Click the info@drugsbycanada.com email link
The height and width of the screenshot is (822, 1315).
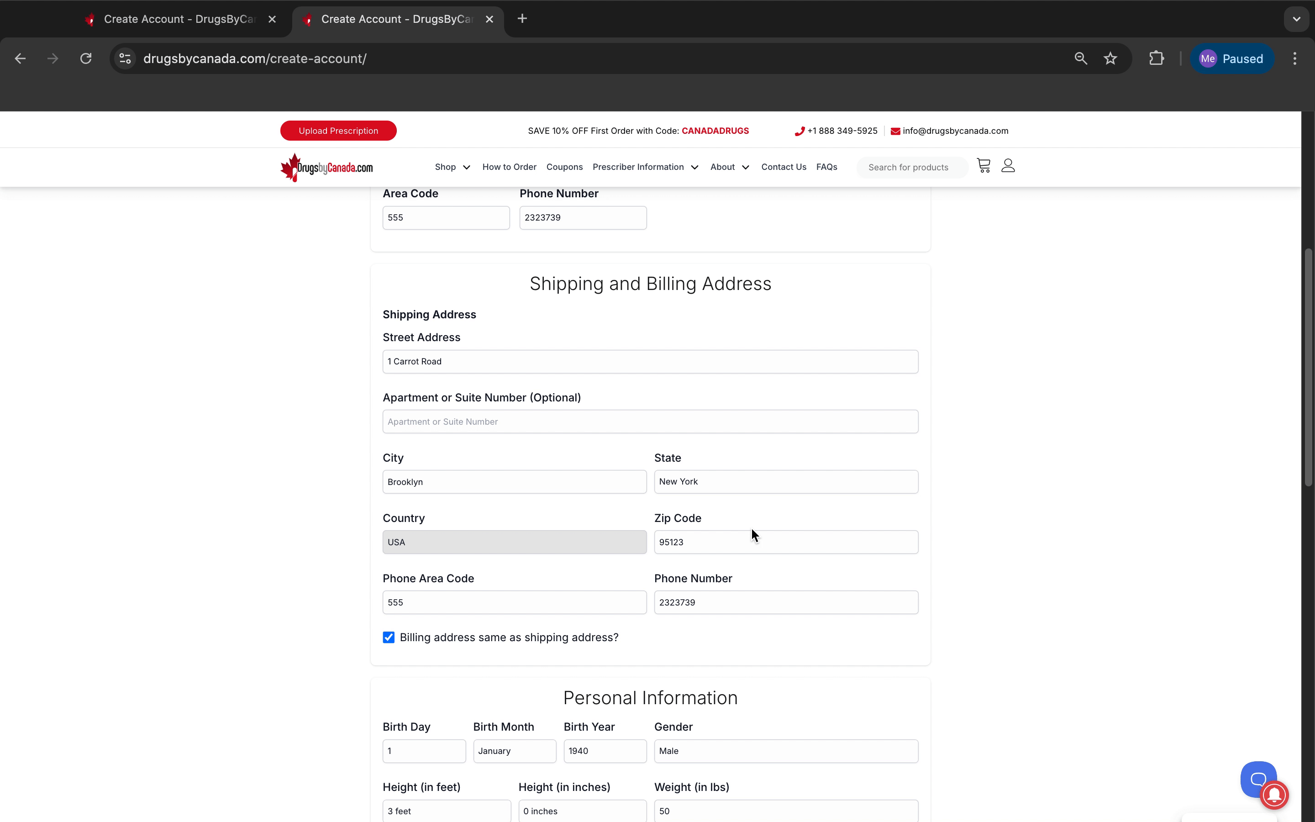point(955,131)
